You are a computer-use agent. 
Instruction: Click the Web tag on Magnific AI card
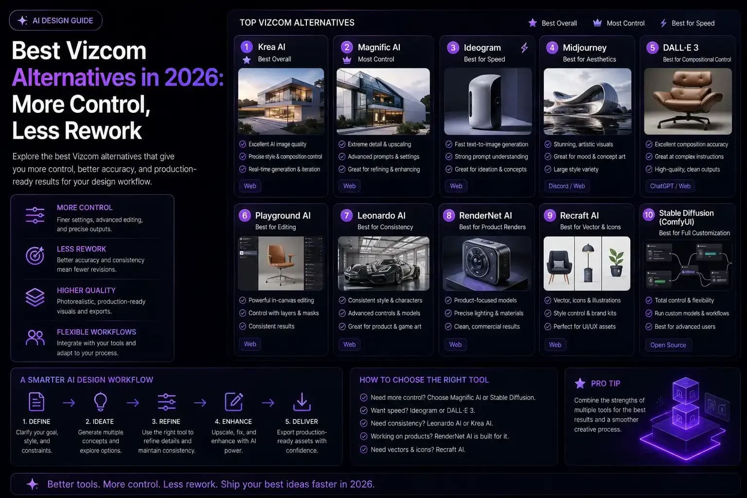click(349, 186)
